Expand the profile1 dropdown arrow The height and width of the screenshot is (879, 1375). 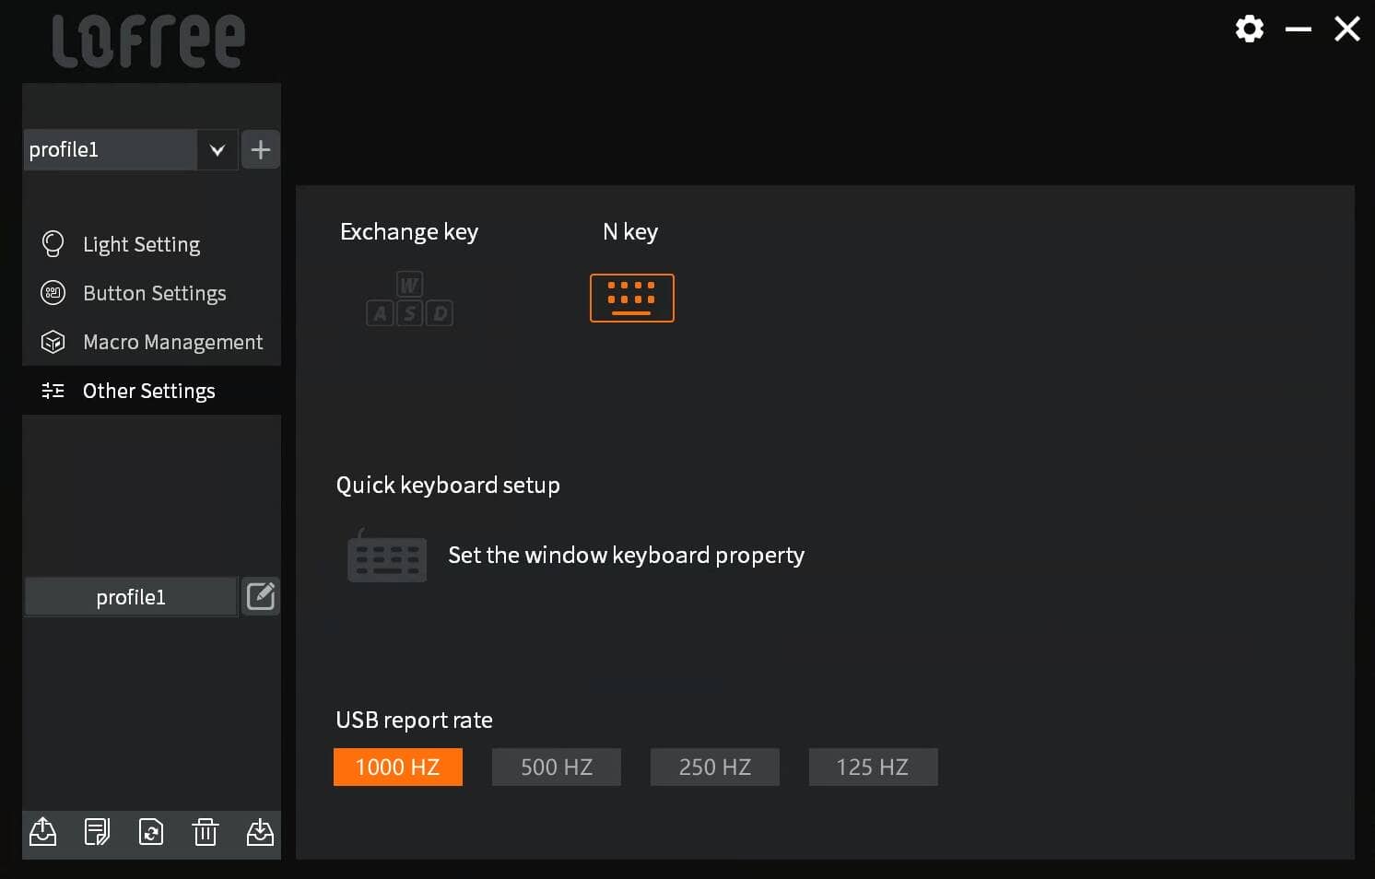tap(217, 150)
